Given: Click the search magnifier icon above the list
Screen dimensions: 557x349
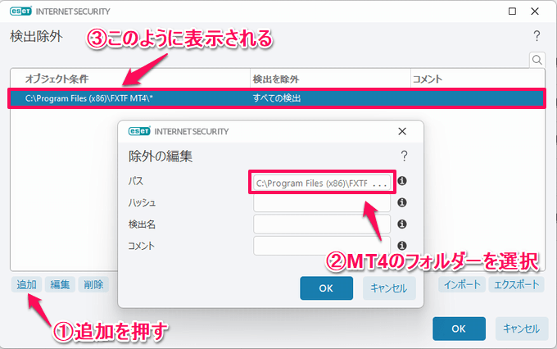Looking at the screenshot, I should point(537,60).
